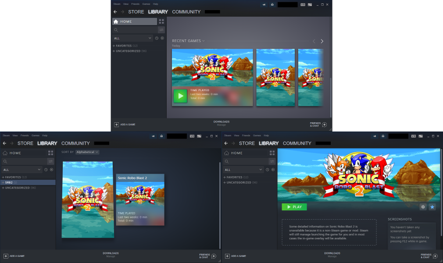The image size is (443, 263).
Task: Click Home in bottom-right window sidebar
Action: [245, 153]
